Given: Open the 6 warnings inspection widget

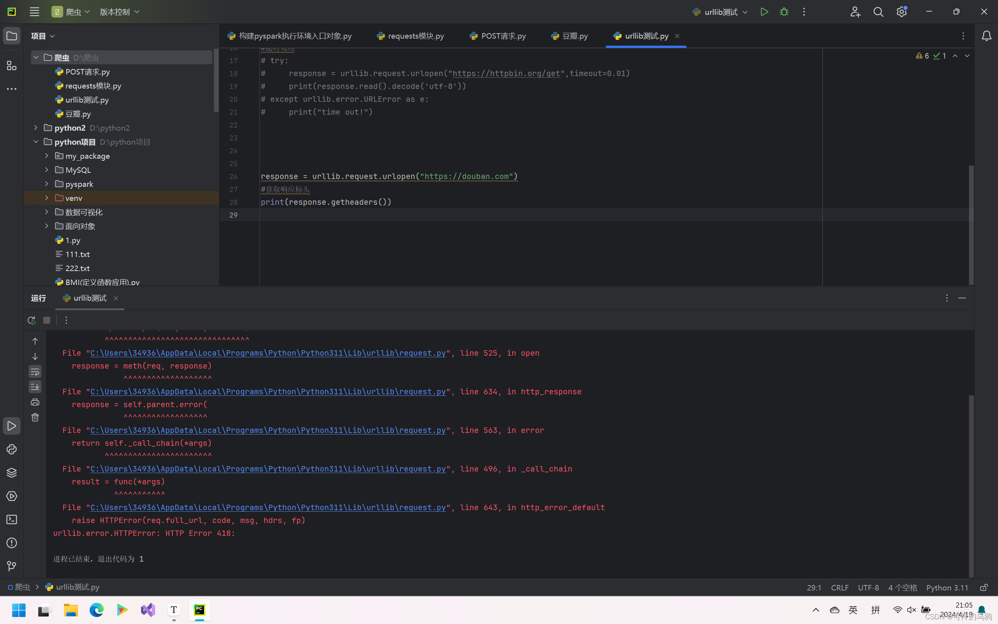Looking at the screenshot, I should pyautogui.click(x=922, y=56).
